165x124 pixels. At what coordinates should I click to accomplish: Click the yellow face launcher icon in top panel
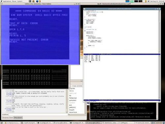click(x=33, y=1)
